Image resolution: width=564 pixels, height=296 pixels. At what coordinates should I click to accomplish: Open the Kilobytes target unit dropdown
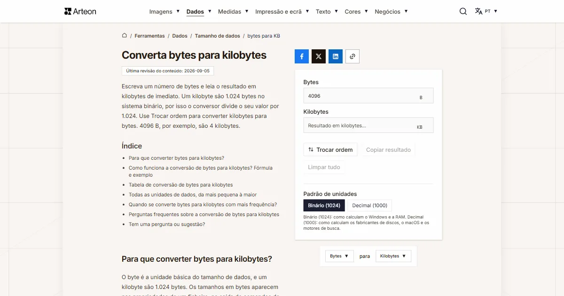pos(393,256)
